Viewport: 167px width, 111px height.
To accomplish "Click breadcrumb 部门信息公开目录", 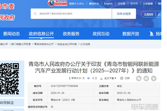I will [x=21, y=44].
